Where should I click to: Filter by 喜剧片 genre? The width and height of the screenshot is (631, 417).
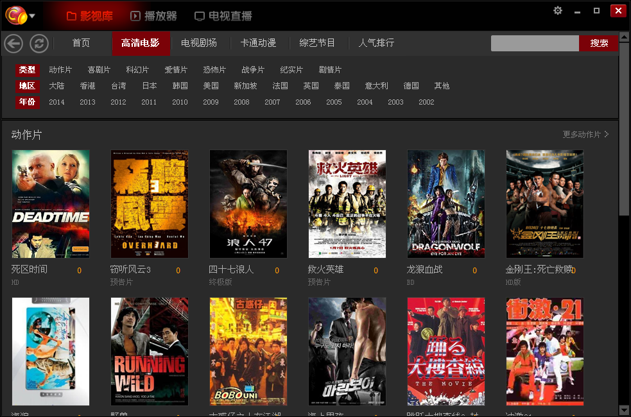coord(99,69)
